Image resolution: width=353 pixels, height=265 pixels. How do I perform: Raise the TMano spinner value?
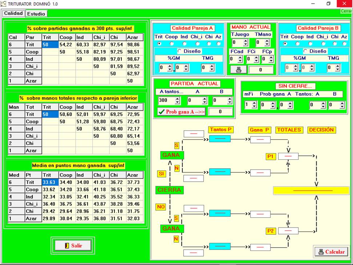(267, 41)
